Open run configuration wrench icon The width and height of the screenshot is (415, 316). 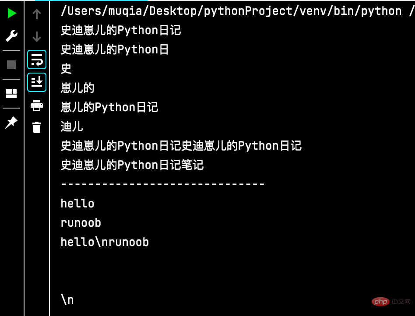[x=11, y=36]
